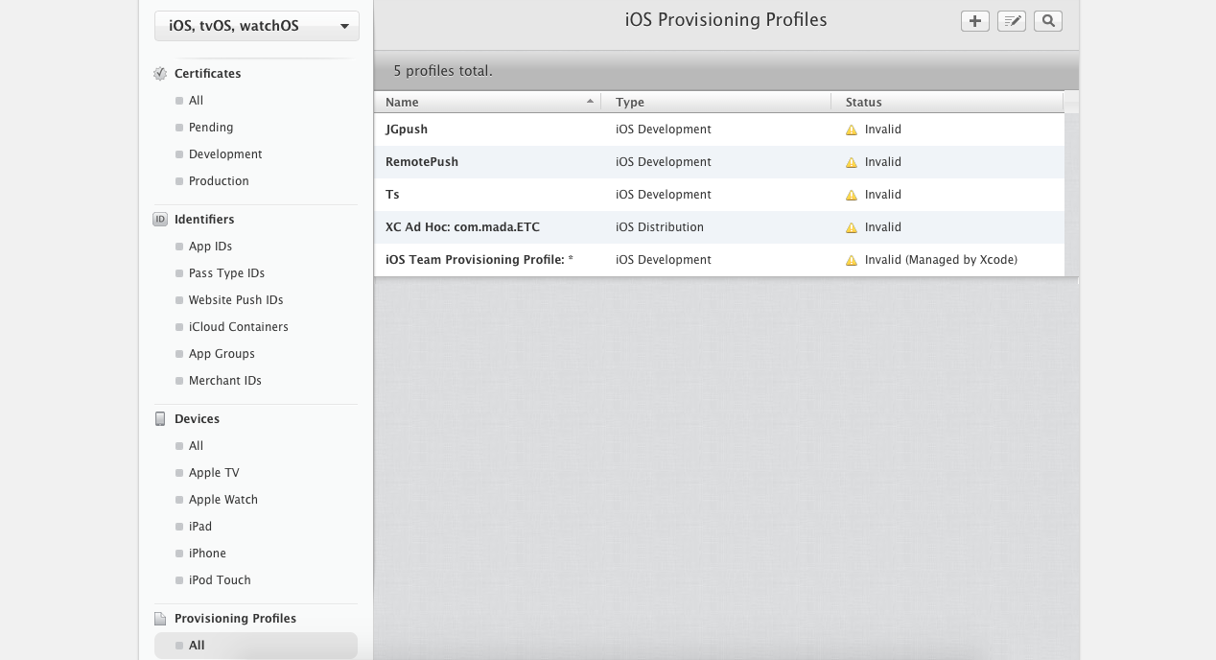Open the RemotePush provisioning profile
The image size is (1216, 660).
tap(422, 162)
